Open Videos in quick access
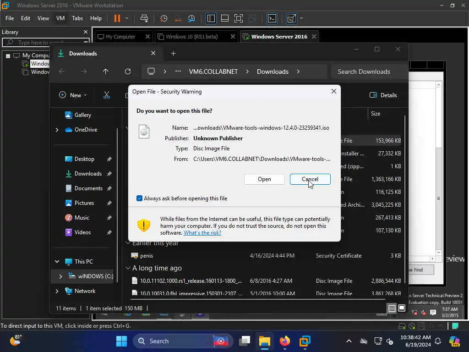The width and height of the screenshot is (469, 352). [82, 232]
